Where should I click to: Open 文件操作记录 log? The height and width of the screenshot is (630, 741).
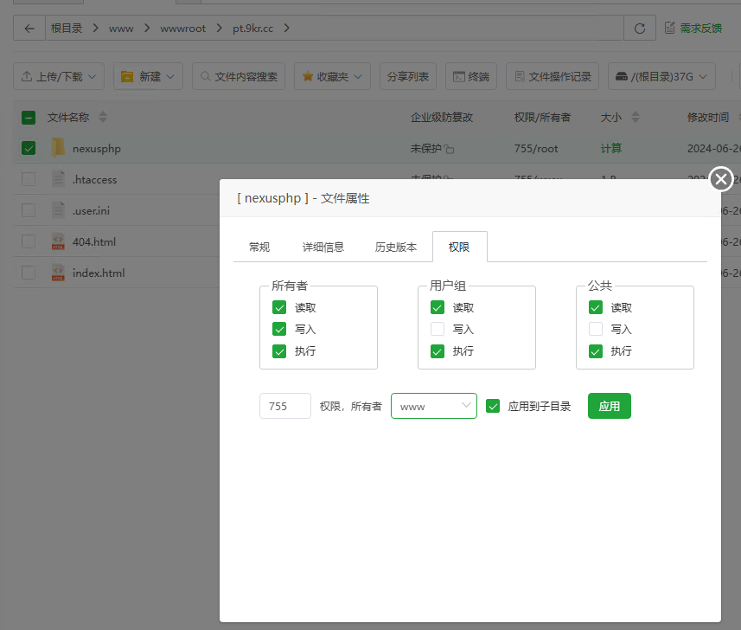(x=553, y=76)
